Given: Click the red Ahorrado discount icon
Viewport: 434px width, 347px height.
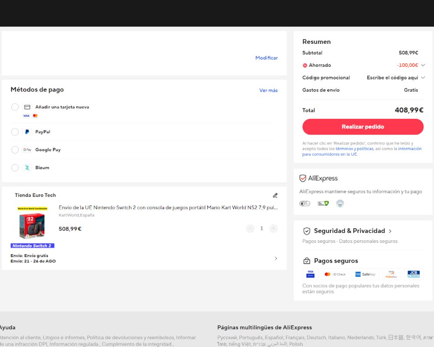Looking at the screenshot, I should (305, 65).
